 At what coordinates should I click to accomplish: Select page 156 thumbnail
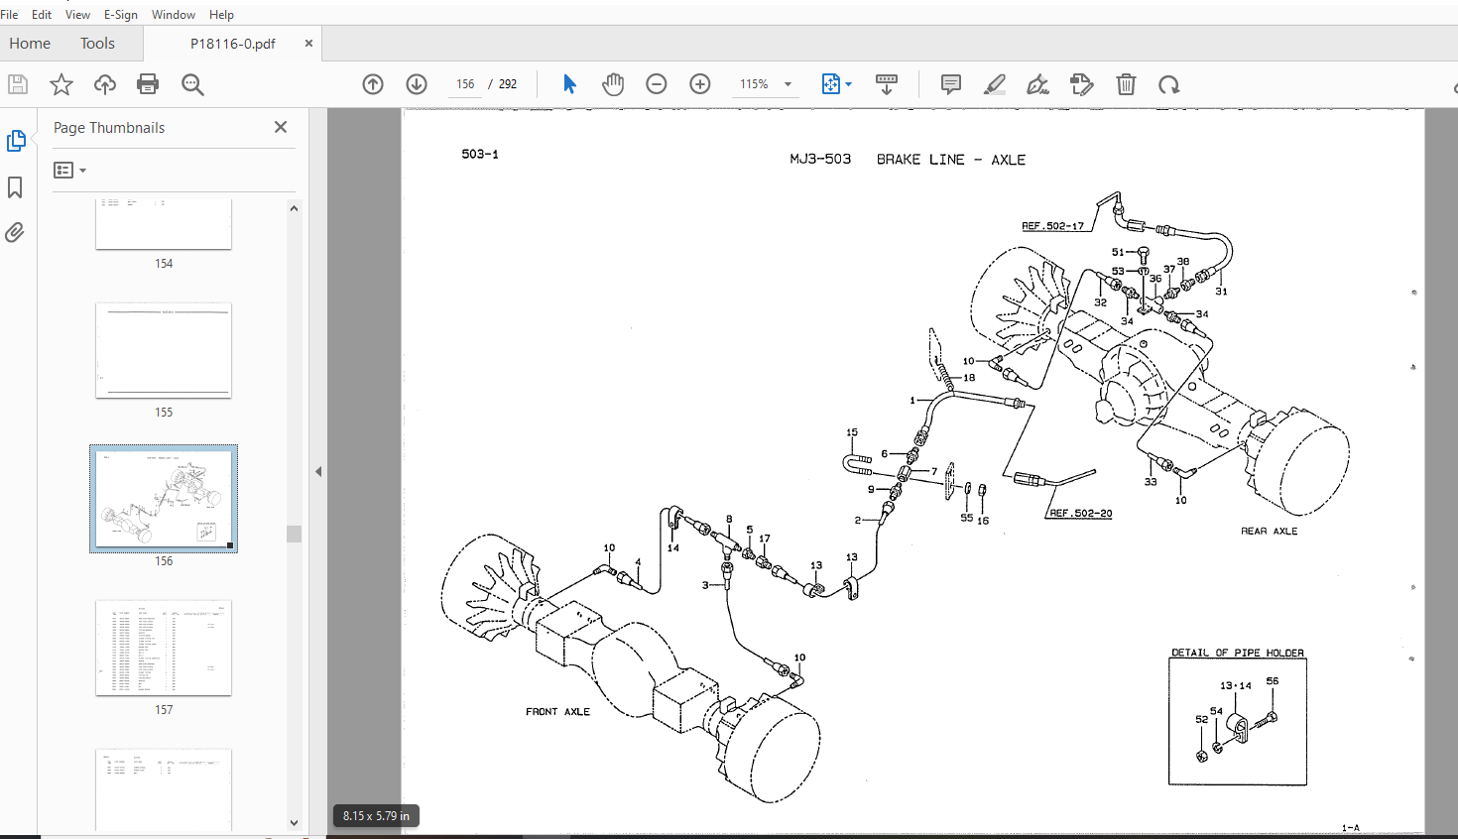164,499
